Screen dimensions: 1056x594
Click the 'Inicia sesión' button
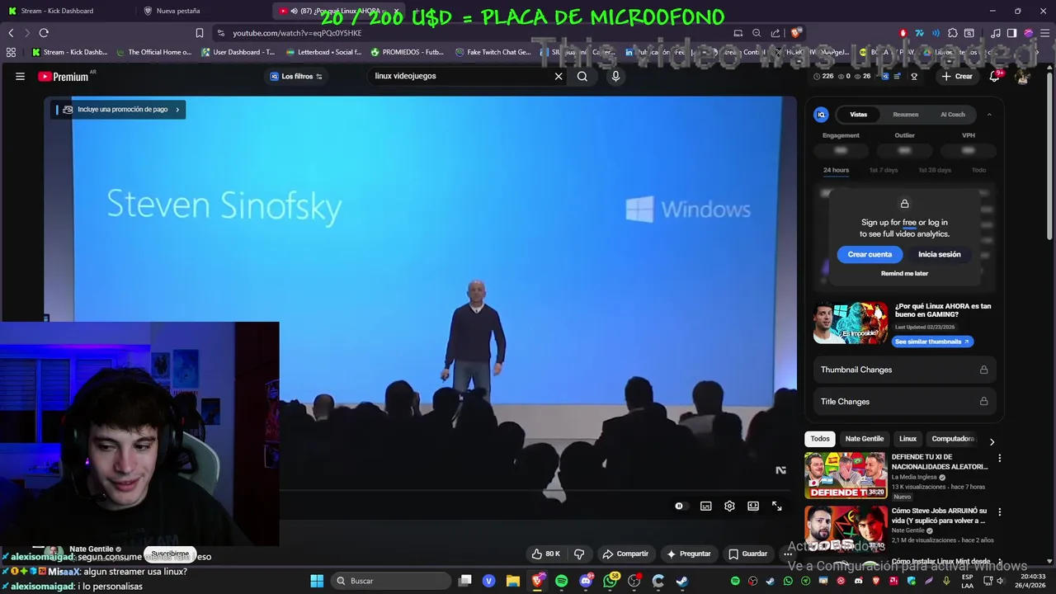[939, 254]
